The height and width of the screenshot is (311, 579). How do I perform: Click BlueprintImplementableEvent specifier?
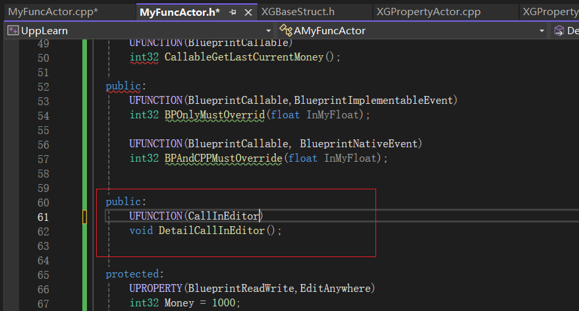373,100
